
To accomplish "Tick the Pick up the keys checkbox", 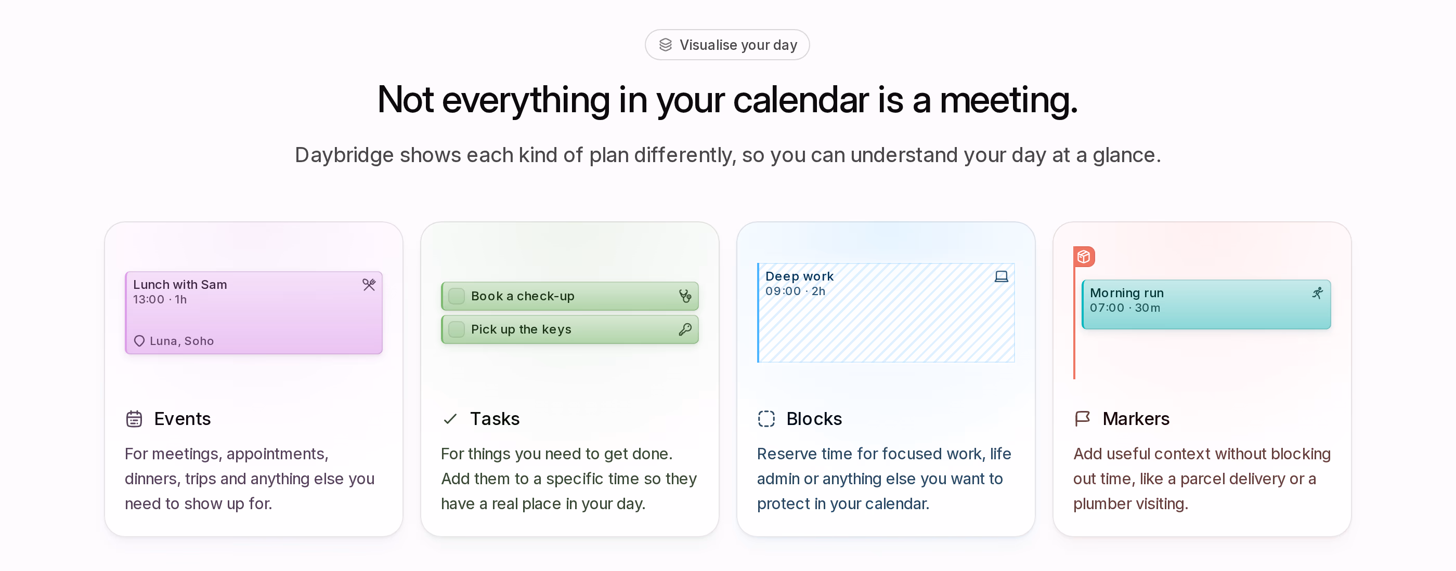I will (456, 329).
